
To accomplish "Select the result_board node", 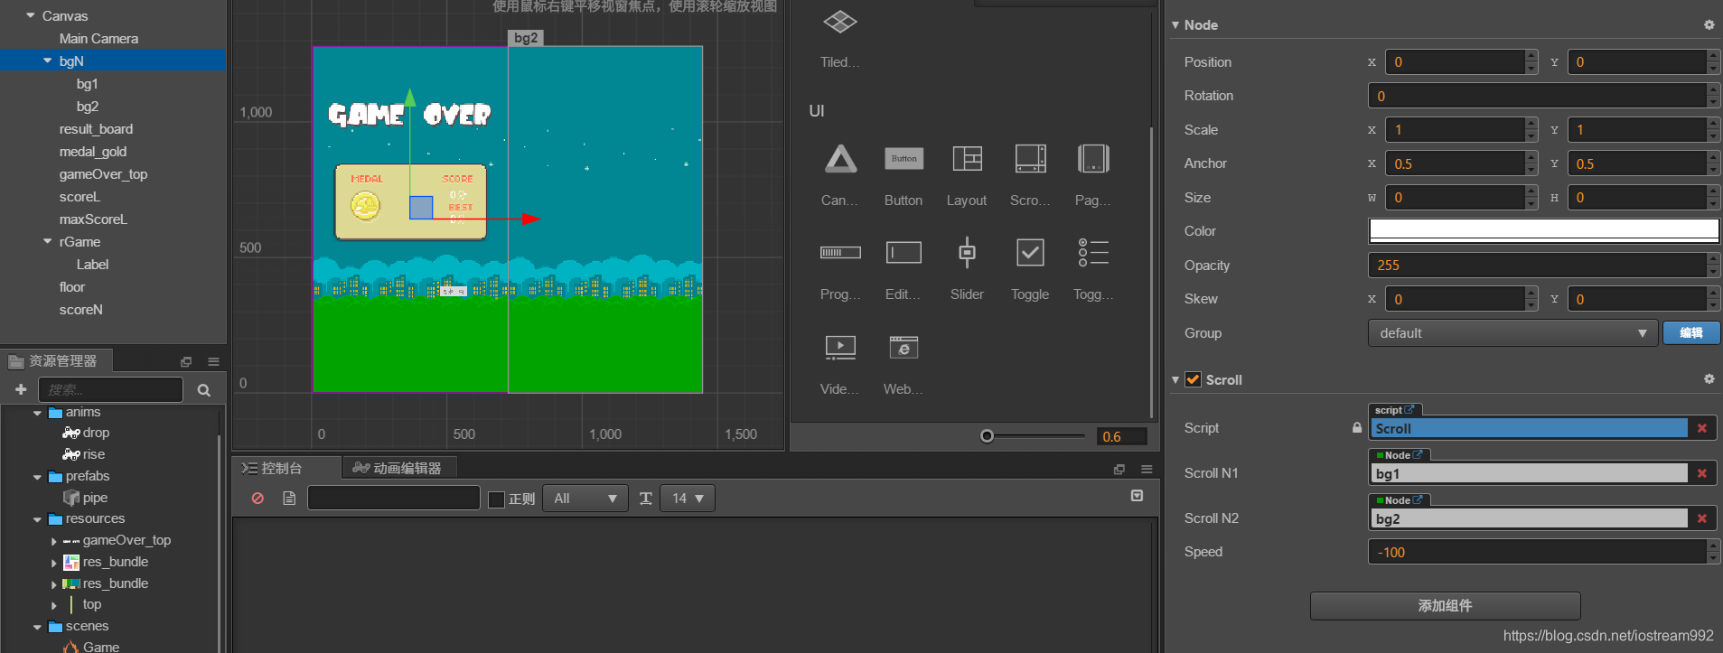I will pyautogui.click(x=96, y=128).
